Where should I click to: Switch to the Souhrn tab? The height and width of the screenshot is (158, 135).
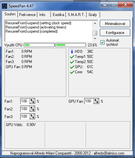click(10, 14)
